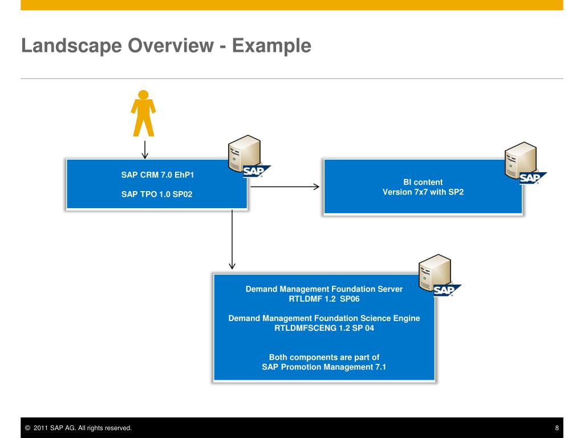The height and width of the screenshot is (438, 584).
Task: Click the SAP server icon on Demand Management box
Action: (x=439, y=275)
